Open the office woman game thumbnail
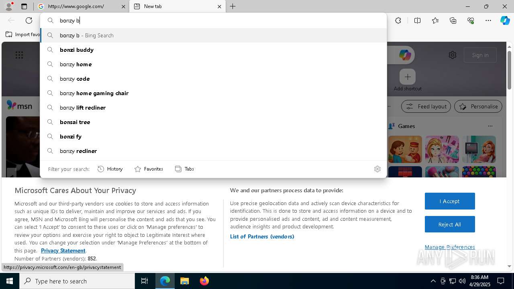Screen dimensions: 514x289 tap(479, 149)
